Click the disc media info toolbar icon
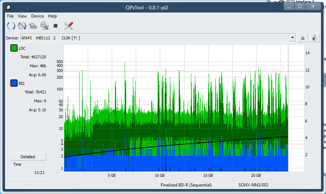The image size is (326, 194). point(22,26)
